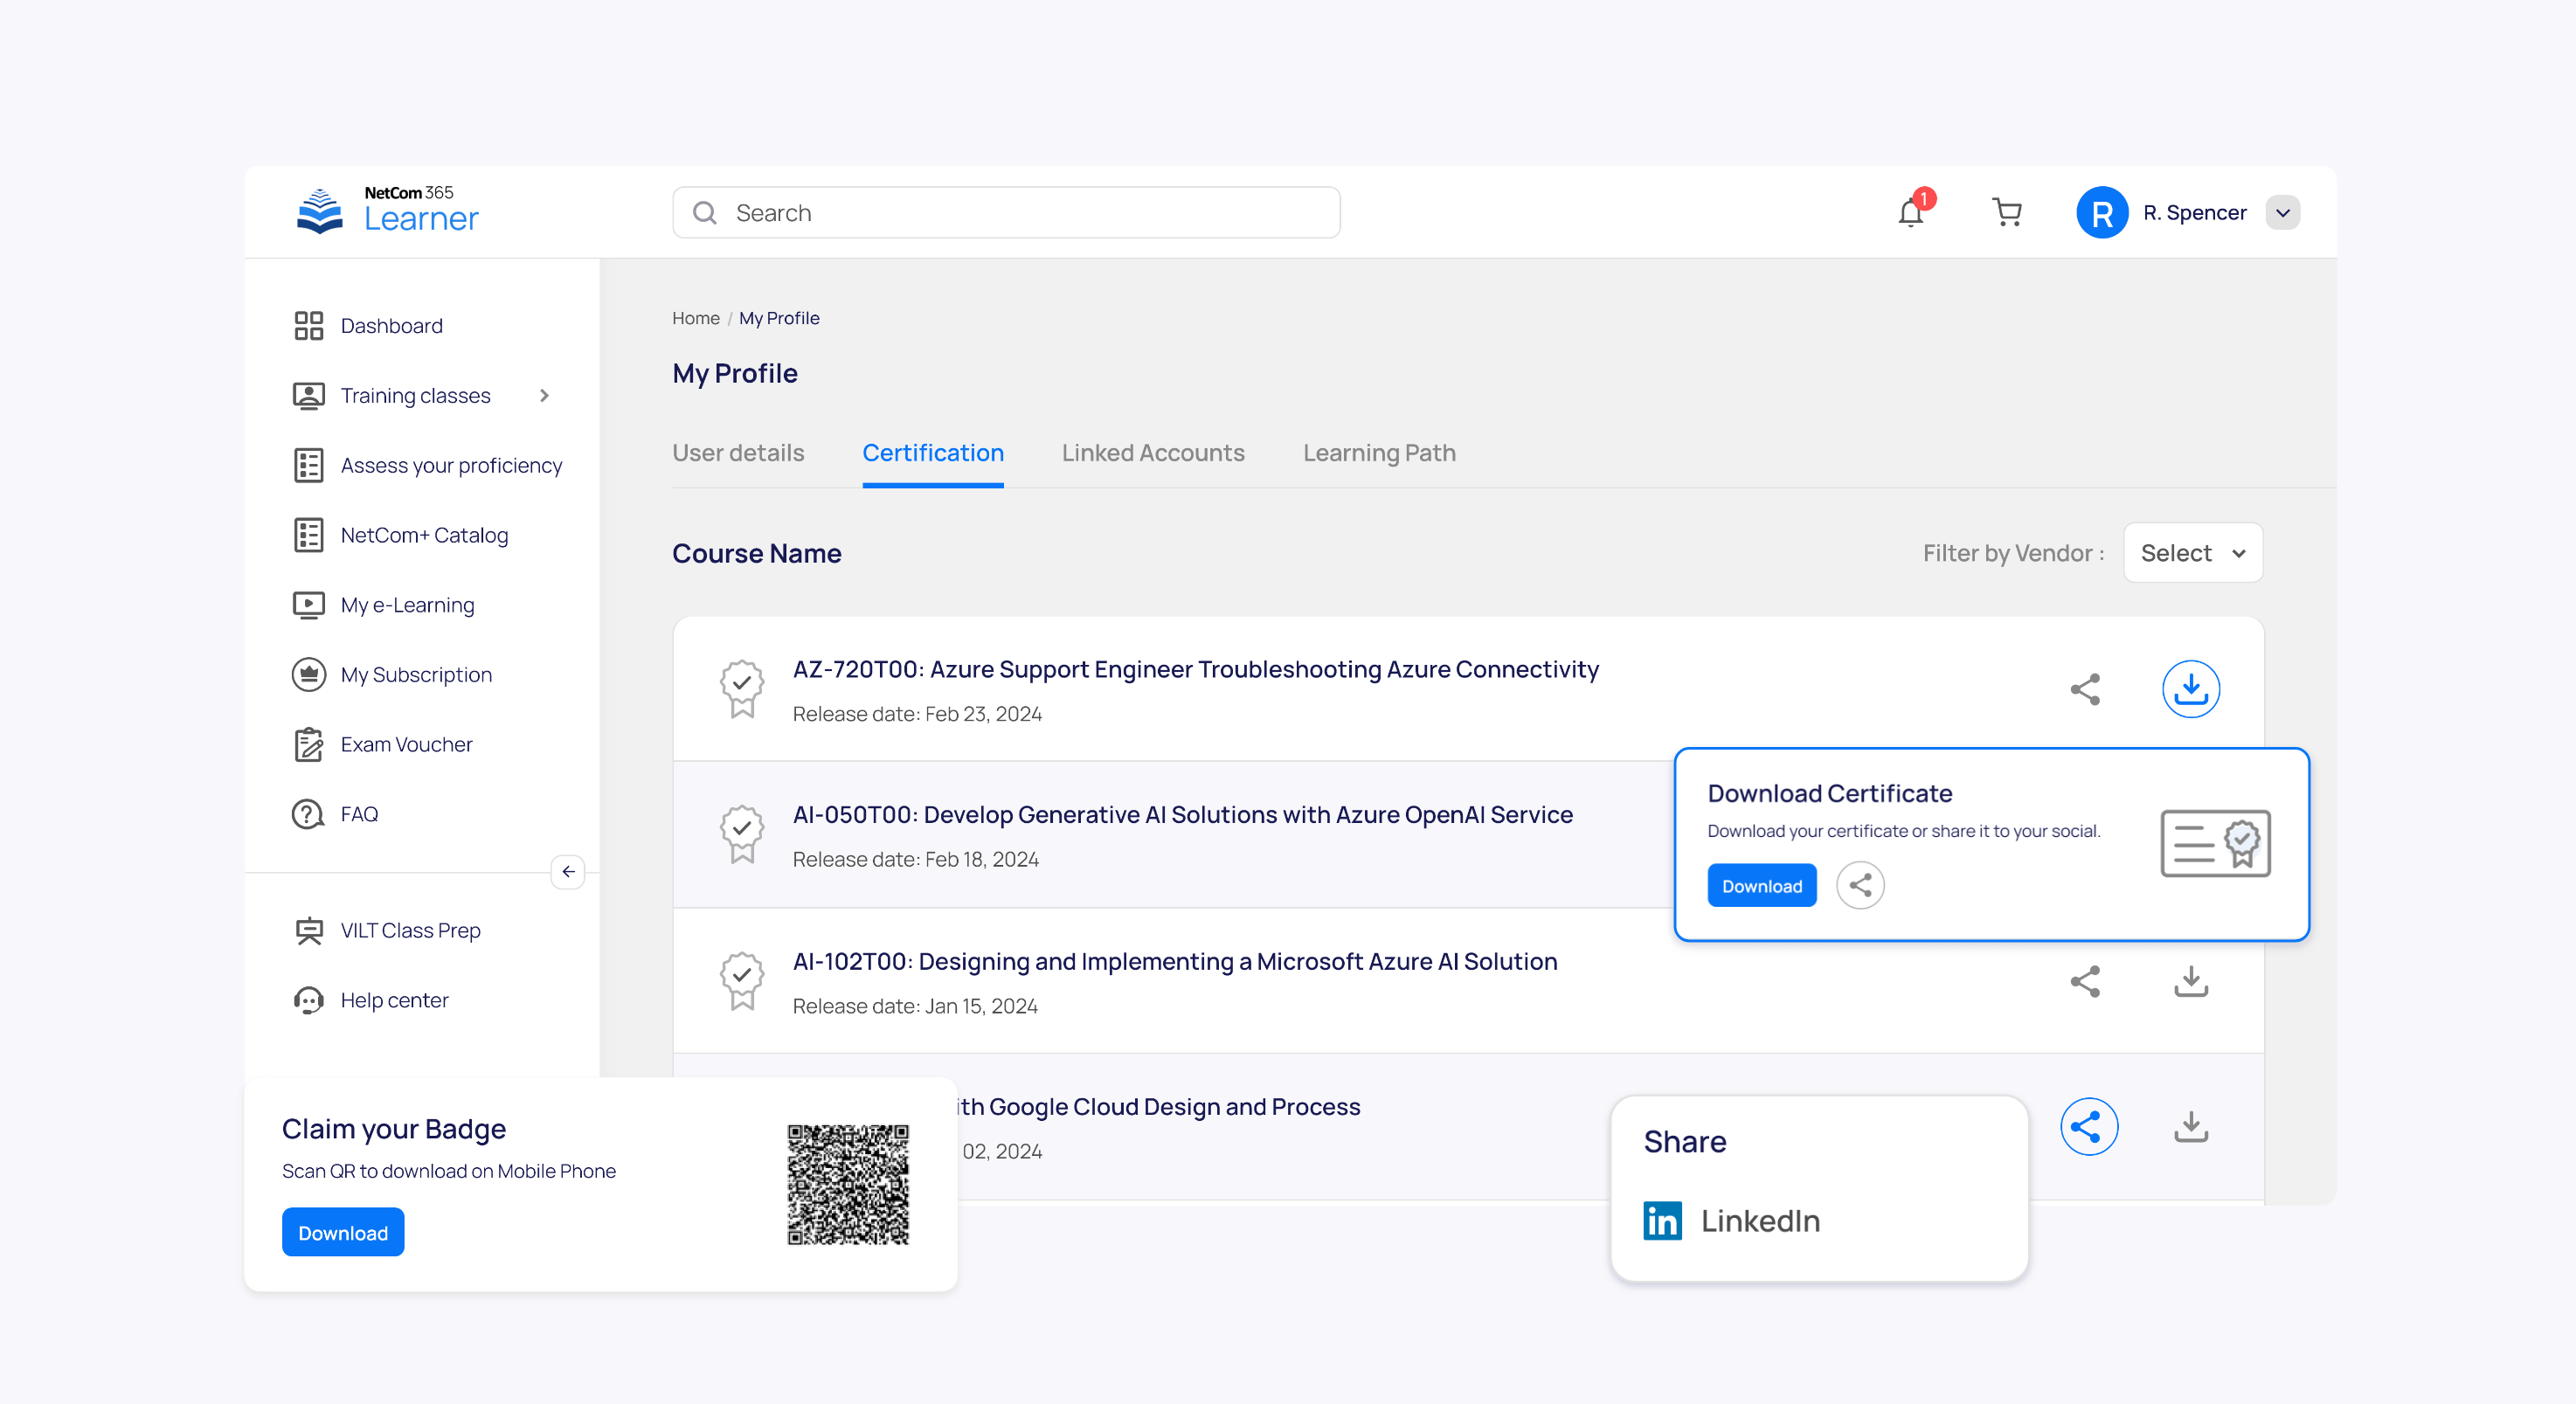Viewport: 2576px width, 1404px height.
Task: Open AI-050T00 Generative AI course title
Action: 1182,815
